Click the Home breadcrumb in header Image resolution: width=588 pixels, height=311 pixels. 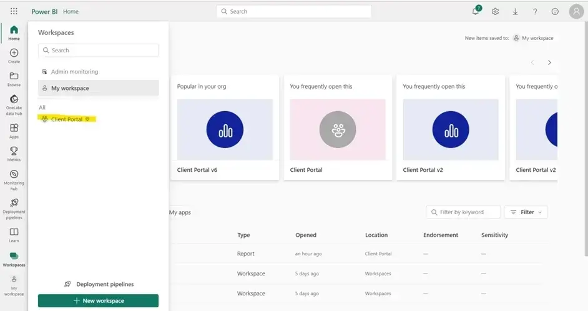point(71,12)
